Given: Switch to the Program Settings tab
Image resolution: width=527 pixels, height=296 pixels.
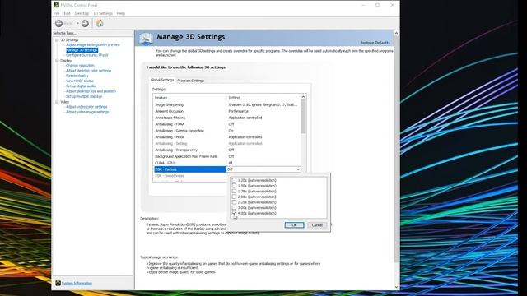Looking at the screenshot, I should [190, 81].
